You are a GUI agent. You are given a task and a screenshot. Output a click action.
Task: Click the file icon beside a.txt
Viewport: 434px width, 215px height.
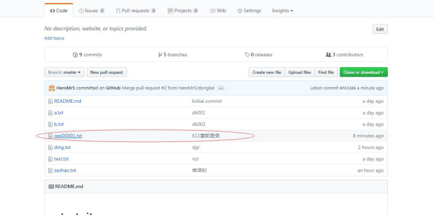pyautogui.click(x=50, y=113)
